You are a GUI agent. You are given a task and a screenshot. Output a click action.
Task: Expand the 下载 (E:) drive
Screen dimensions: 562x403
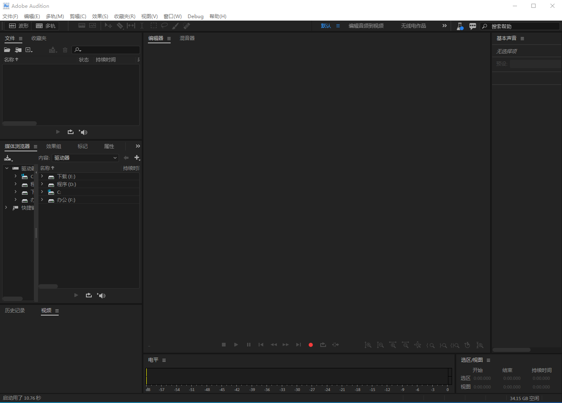tap(42, 177)
